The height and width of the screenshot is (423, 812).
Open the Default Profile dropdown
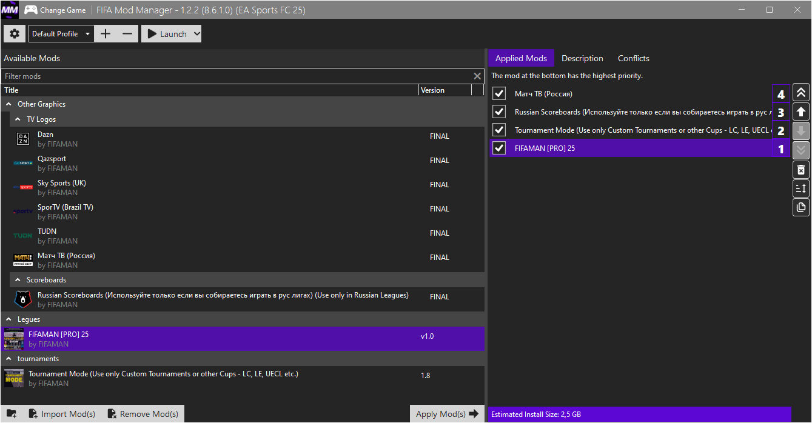[61, 34]
